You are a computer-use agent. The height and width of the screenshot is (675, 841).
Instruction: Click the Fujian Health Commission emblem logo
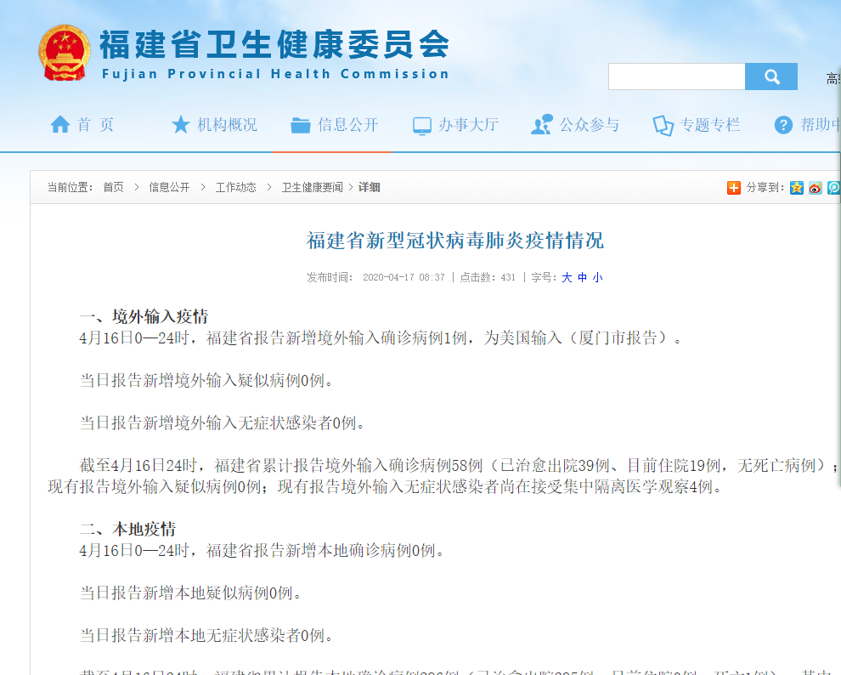pyautogui.click(x=64, y=53)
